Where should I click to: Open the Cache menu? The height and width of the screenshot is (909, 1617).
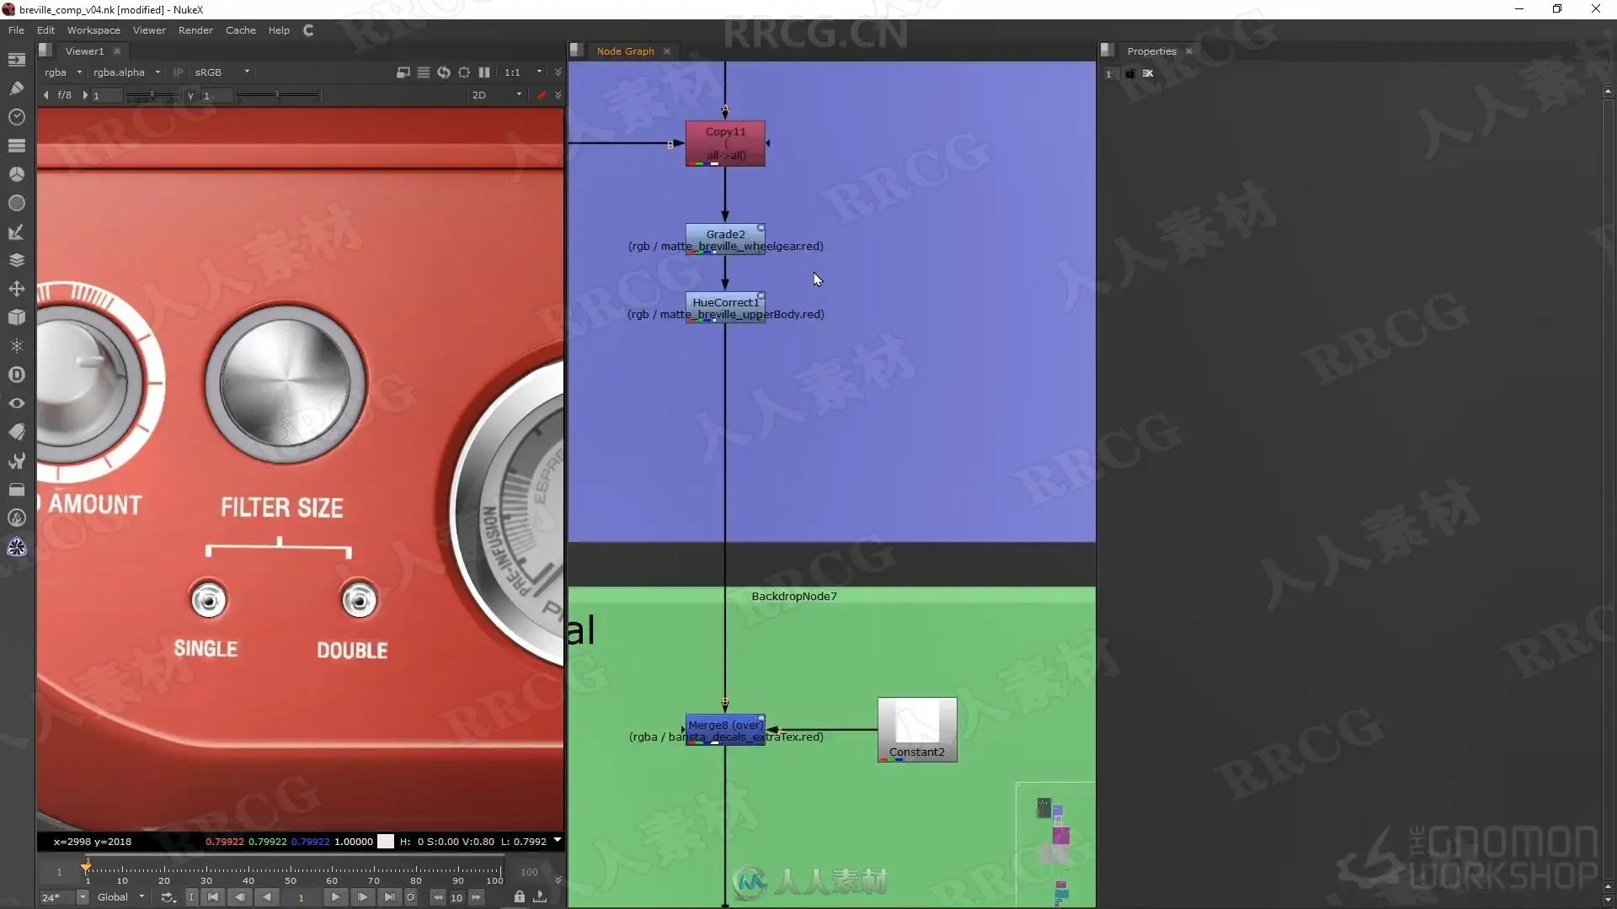(241, 30)
